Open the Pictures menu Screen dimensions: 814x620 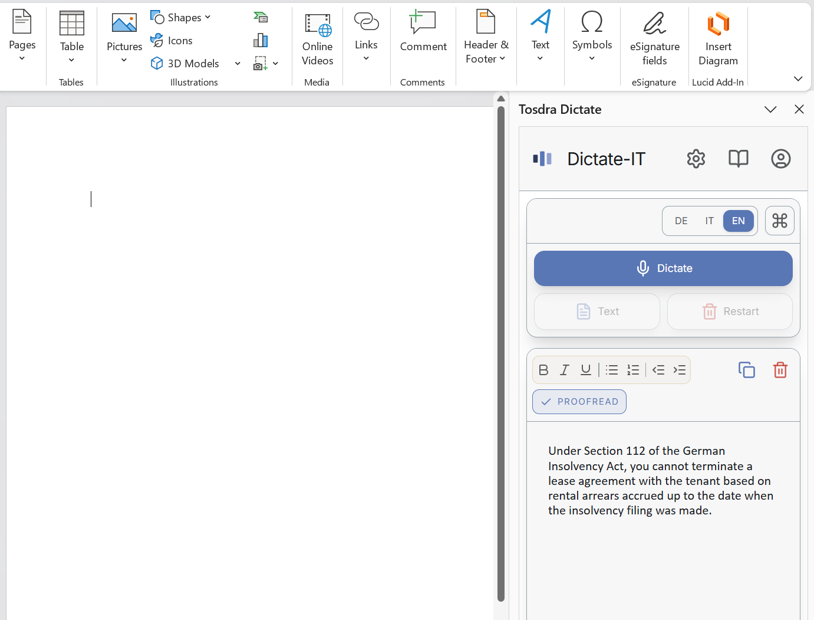pyautogui.click(x=124, y=38)
